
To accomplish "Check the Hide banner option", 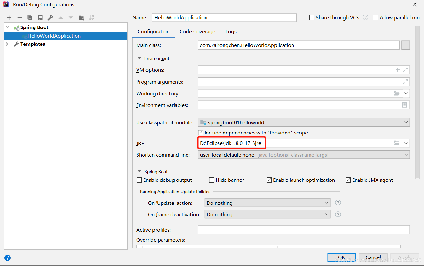I will [x=211, y=180].
